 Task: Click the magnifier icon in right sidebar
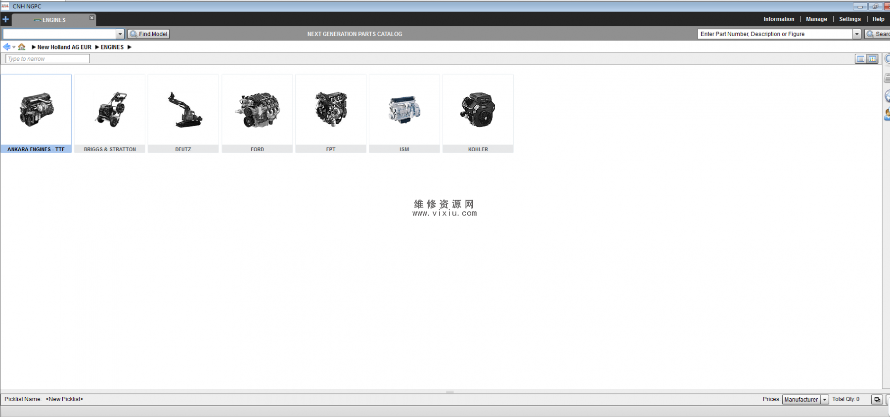(887, 59)
